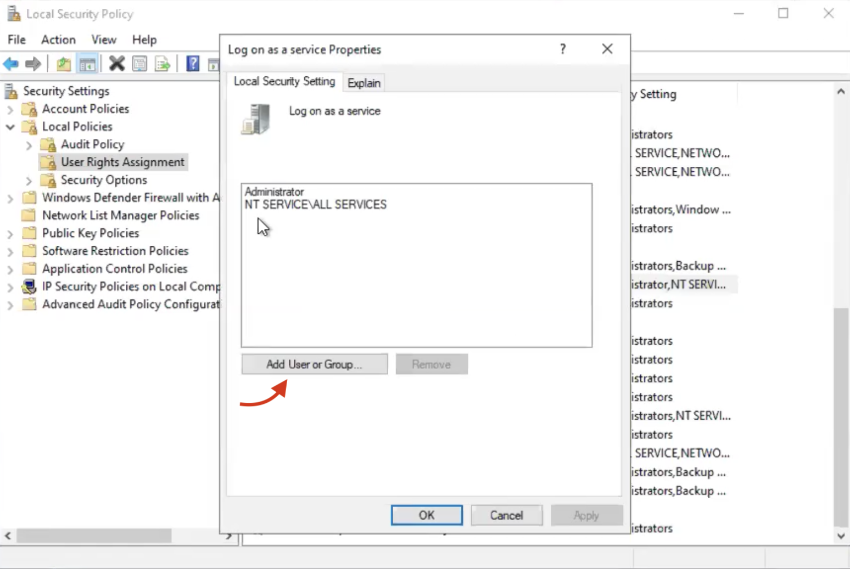The height and width of the screenshot is (569, 850).
Task: Toggle Show/Hide Console Tree toolbar icon
Action: [x=87, y=64]
